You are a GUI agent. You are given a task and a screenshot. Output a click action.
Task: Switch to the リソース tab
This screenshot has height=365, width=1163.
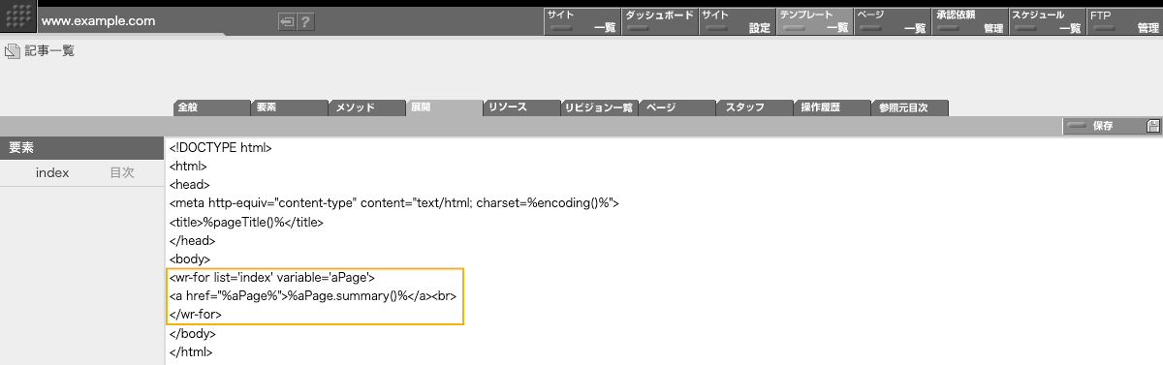[521, 107]
